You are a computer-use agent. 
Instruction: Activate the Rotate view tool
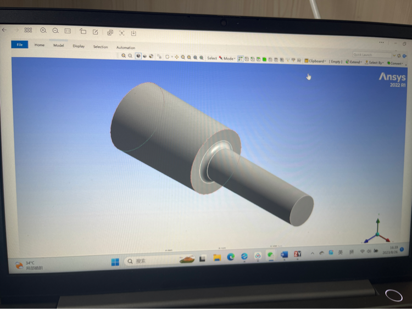167,57
